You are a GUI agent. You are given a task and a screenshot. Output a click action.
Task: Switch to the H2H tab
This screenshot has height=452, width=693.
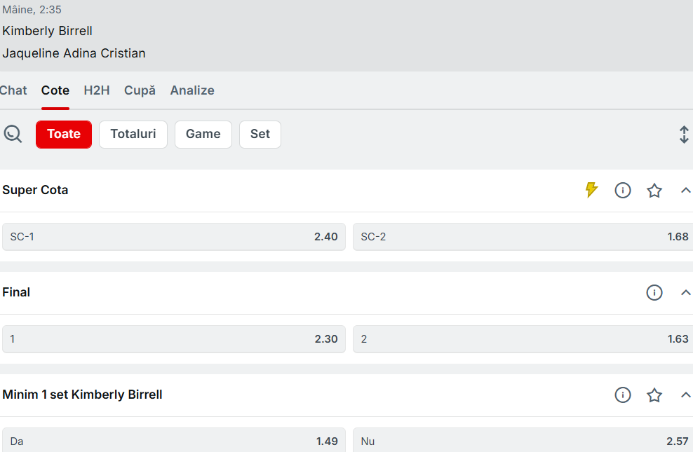click(x=97, y=90)
